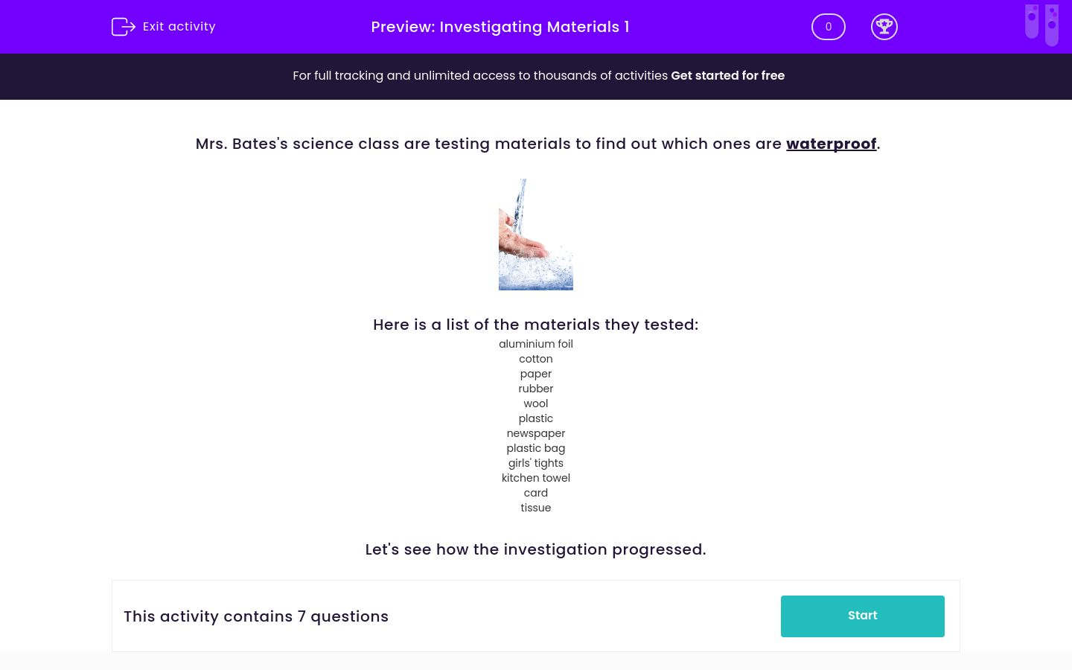1072x670 pixels.
Task: Click the materials tested heading
Action: tap(535, 325)
